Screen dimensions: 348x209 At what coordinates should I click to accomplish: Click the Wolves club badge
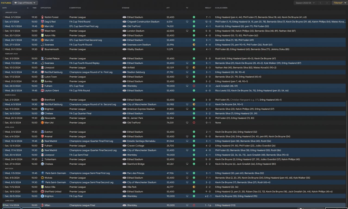(42, 178)
